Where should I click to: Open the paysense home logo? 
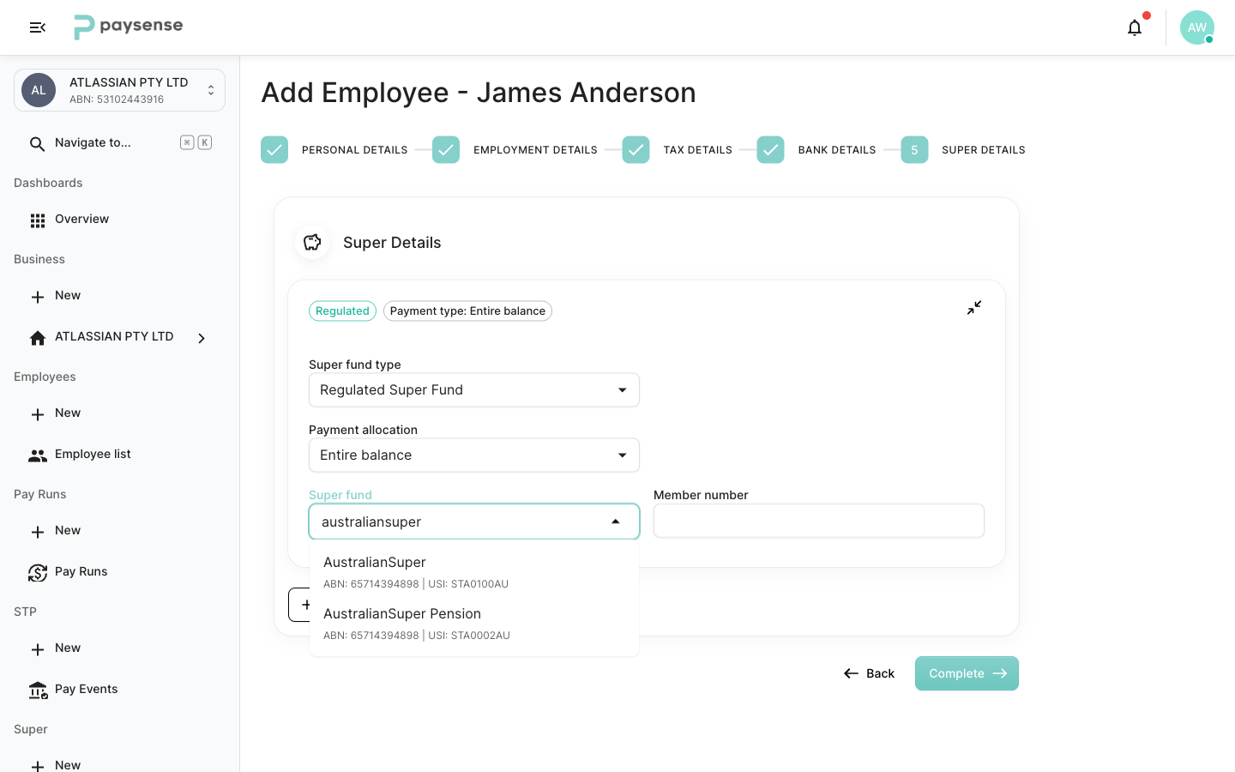coord(128,27)
